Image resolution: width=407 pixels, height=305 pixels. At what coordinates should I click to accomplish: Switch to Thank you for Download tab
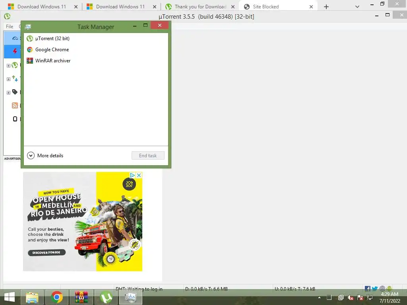coord(200,7)
